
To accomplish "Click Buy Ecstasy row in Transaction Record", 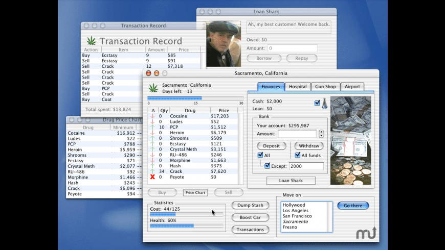I will pyautogui.click(x=141, y=55).
